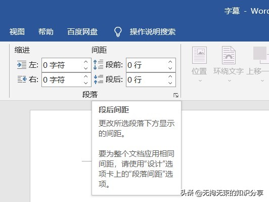Click the 缩进 section label
Viewport: 269px width, 202px height.
point(22,50)
